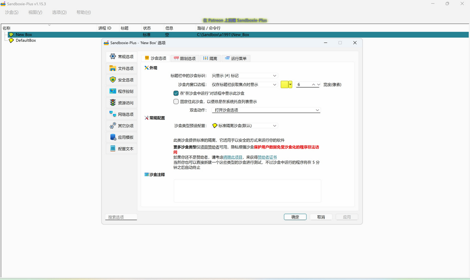This screenshot has height=280, width=470.
Task: Open the 标题栏中的沙盒标识 dropdown
Action: 244,76
